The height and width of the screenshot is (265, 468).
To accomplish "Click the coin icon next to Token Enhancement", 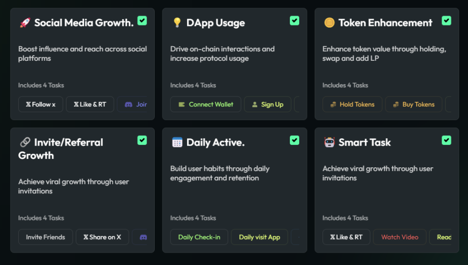I will (329, 23).
